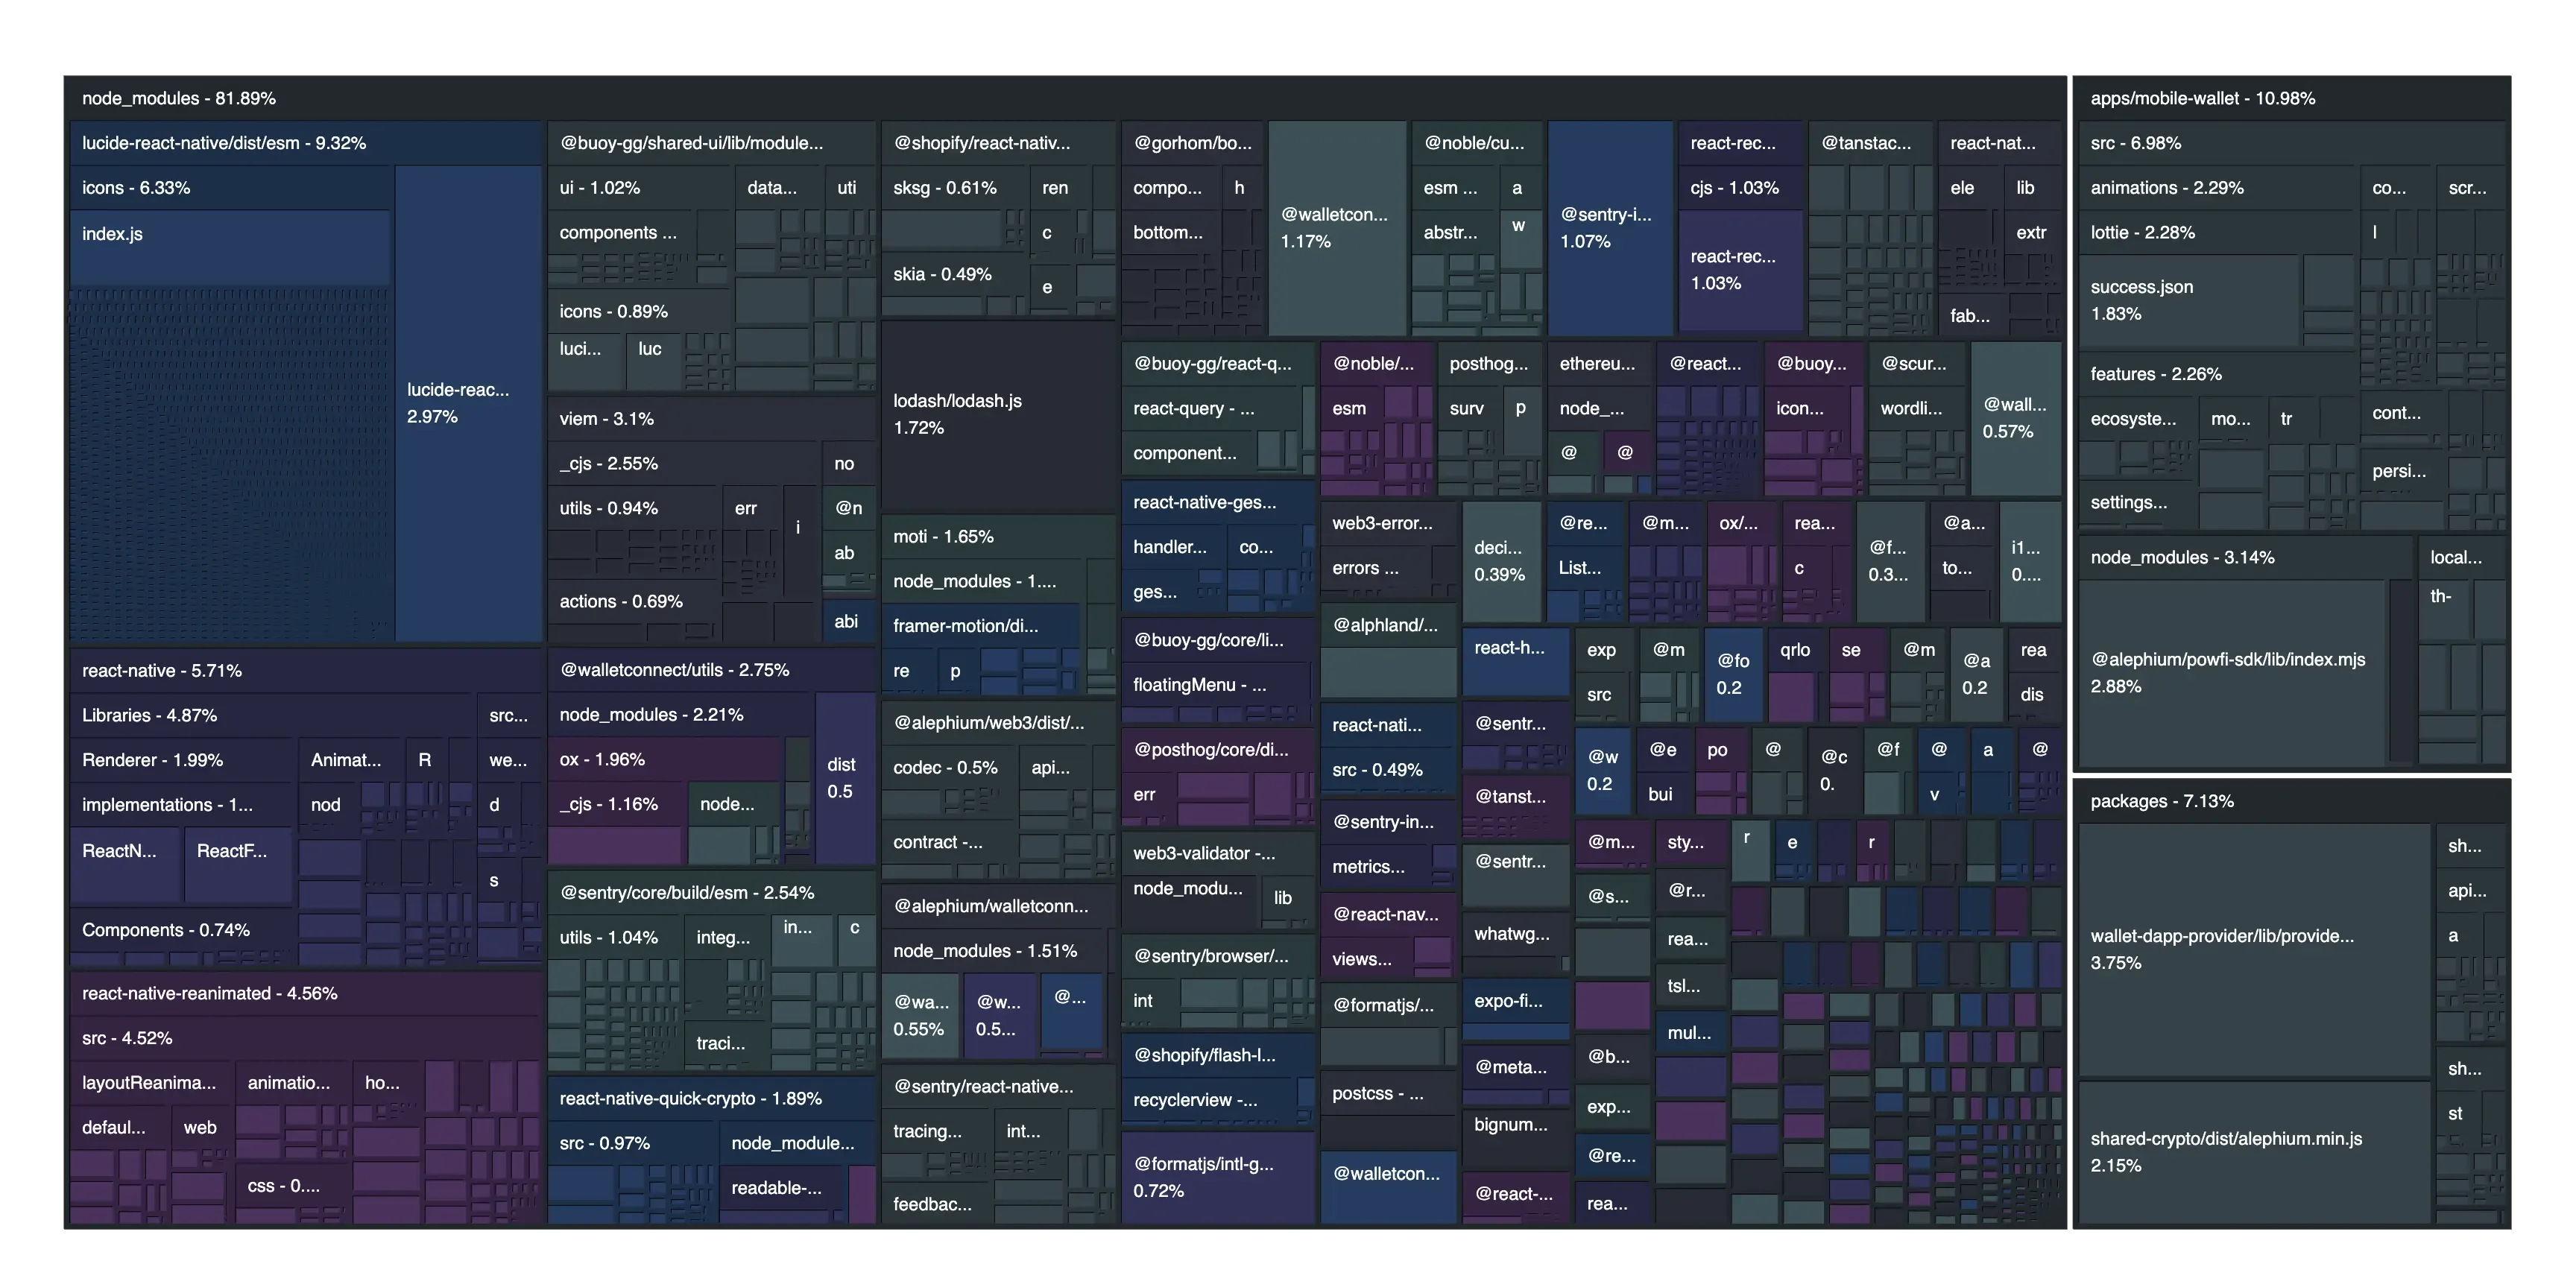Click the actions - 0.69% cell
Image resolution: width=2576 pixels, height=1261 pixels.
pos(634,601)
